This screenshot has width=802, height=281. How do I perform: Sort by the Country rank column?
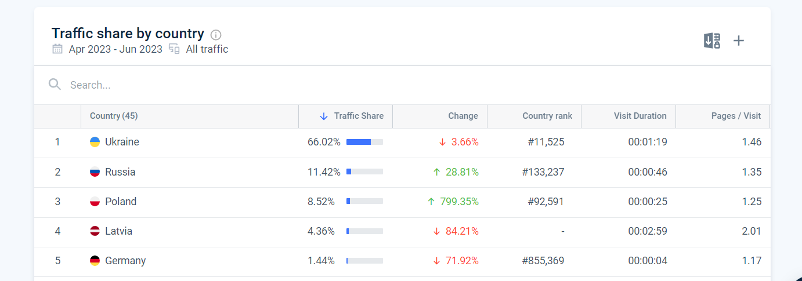tap(547, 116)
